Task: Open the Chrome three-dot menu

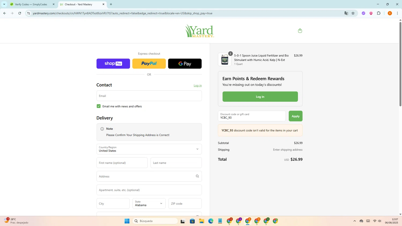Action: [397, 13]
